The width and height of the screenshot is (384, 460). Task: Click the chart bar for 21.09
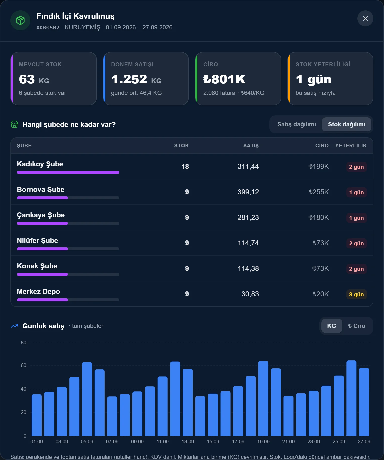click(288, 416)
